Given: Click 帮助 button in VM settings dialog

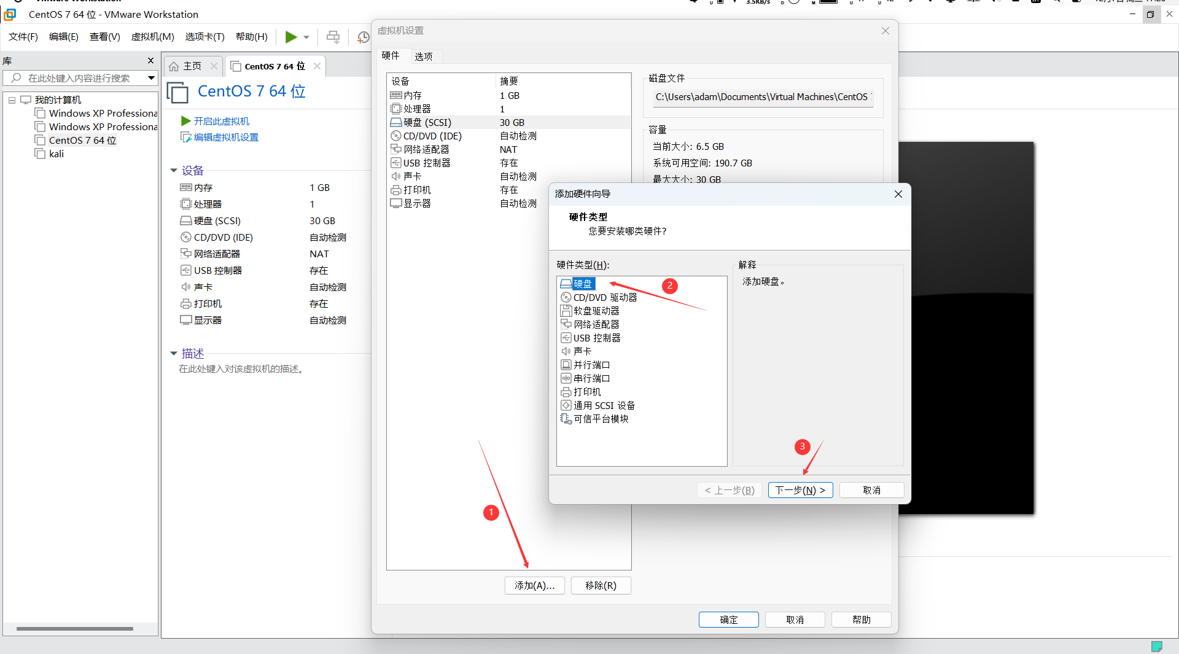Looking at the screenshot, I should tap(862, 620).
